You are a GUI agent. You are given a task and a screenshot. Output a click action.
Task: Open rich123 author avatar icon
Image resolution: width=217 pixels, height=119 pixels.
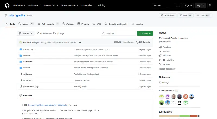(x=21, y=42)
